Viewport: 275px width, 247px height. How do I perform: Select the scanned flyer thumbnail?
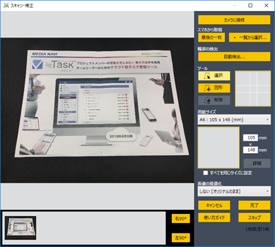[21, 228]
